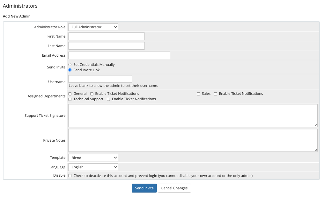Open the Administrator Role dropdown
324x197 pixels.
[93, 27]
